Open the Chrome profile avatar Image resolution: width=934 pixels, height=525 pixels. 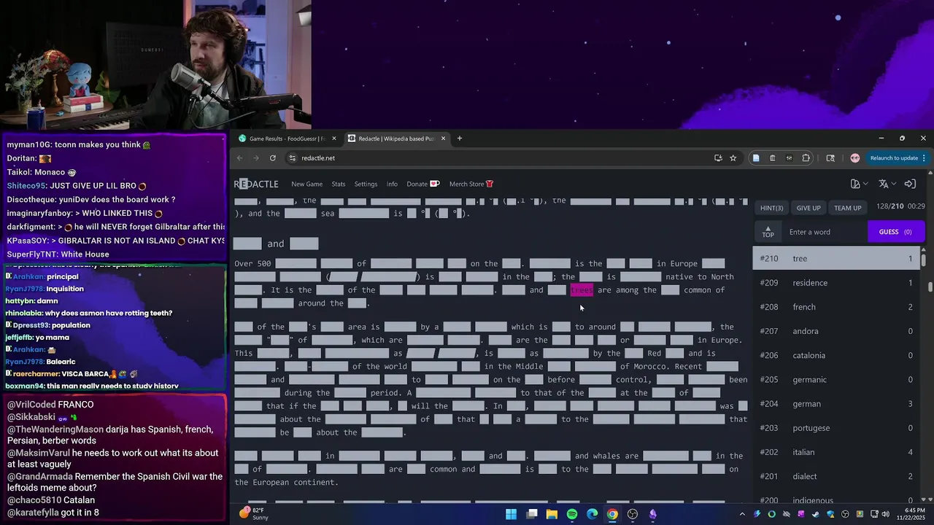855,158
